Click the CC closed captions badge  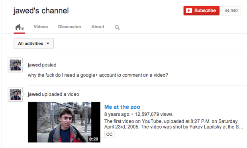click(x=109, y=134)
